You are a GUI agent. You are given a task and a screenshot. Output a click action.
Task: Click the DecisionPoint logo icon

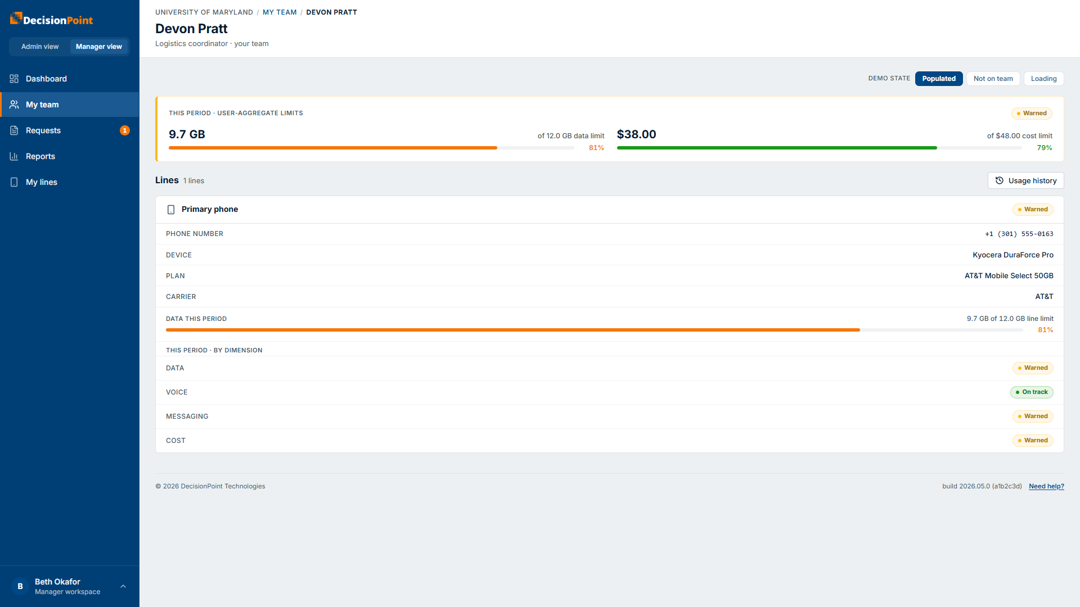(x=15, y=19)
